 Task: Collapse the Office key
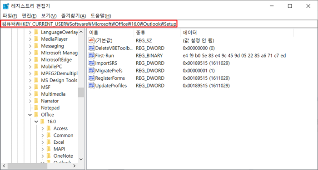tap(30, 115)
